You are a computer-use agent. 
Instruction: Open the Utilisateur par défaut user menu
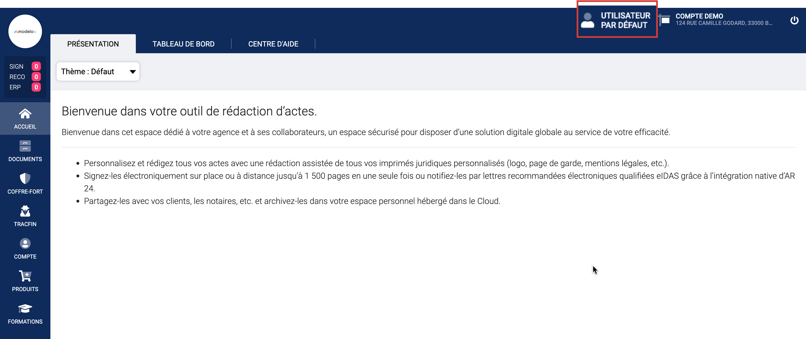click(617, 20)
